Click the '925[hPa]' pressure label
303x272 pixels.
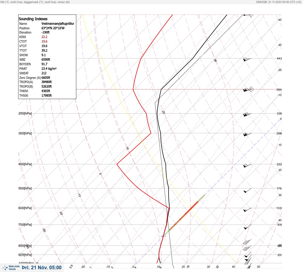point(25,255)
